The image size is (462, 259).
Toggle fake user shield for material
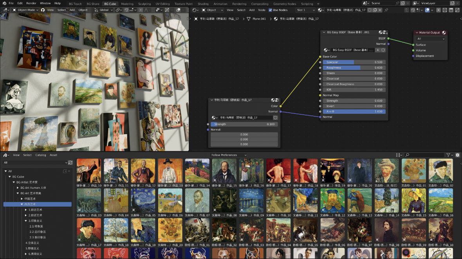(x=370, y=10)
